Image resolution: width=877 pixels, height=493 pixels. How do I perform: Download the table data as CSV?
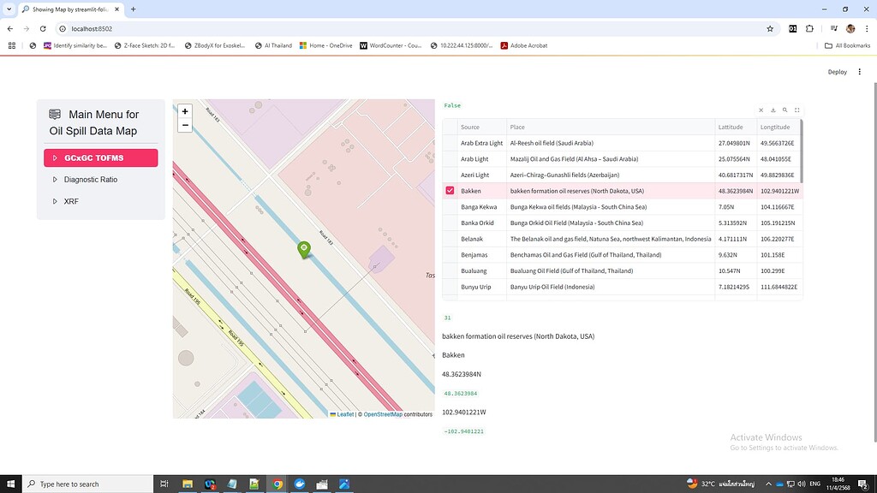point(773,110)
